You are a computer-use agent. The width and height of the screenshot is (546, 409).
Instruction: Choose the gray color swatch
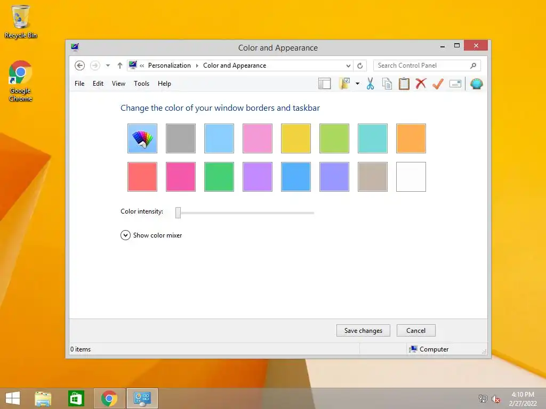181,138
